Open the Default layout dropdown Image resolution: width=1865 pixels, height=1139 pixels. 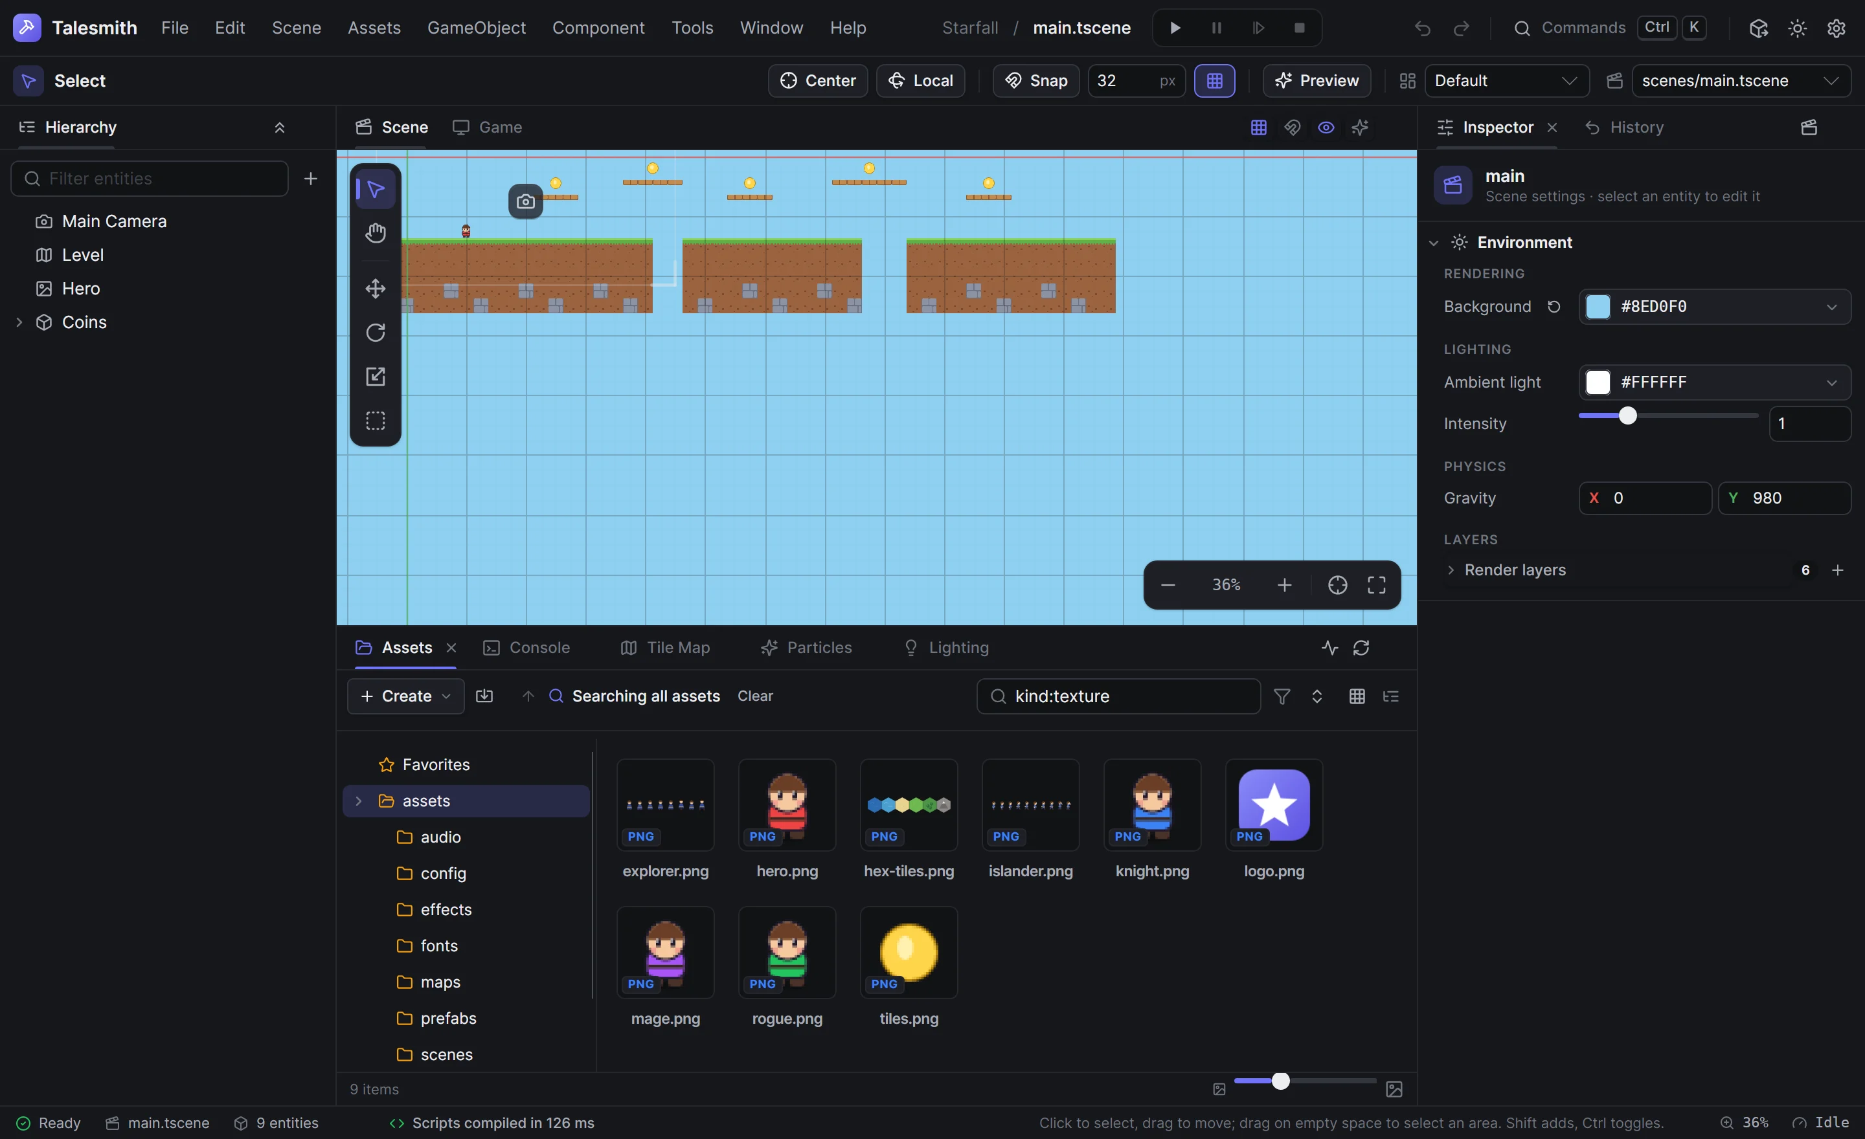click(1506, 80)
